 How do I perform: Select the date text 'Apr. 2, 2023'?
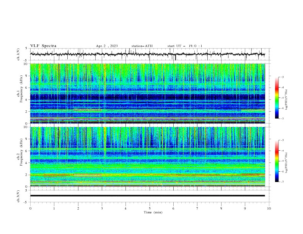[x=107, y=46]
